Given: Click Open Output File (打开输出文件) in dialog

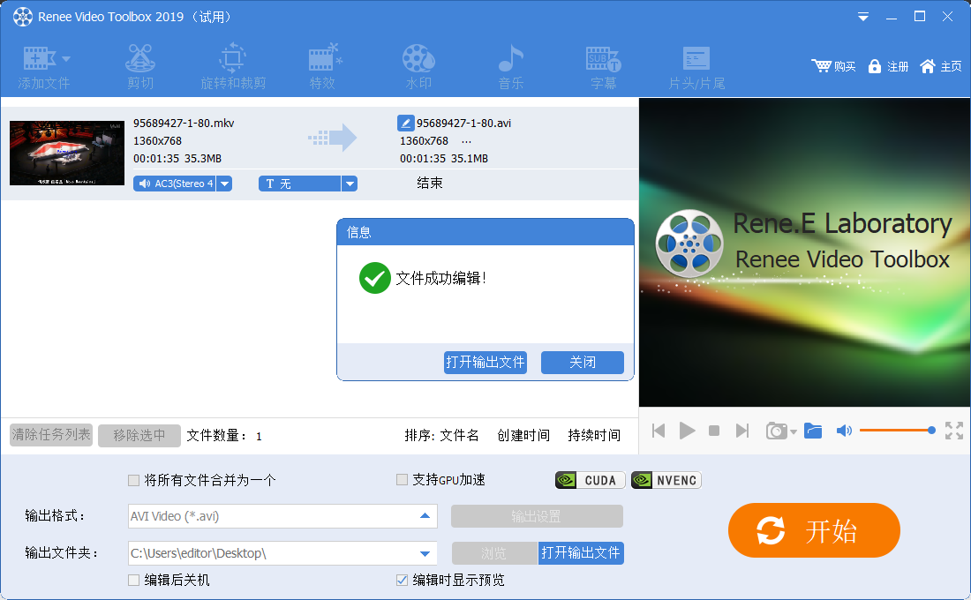Looking at the screenshot, I should 485,363.
